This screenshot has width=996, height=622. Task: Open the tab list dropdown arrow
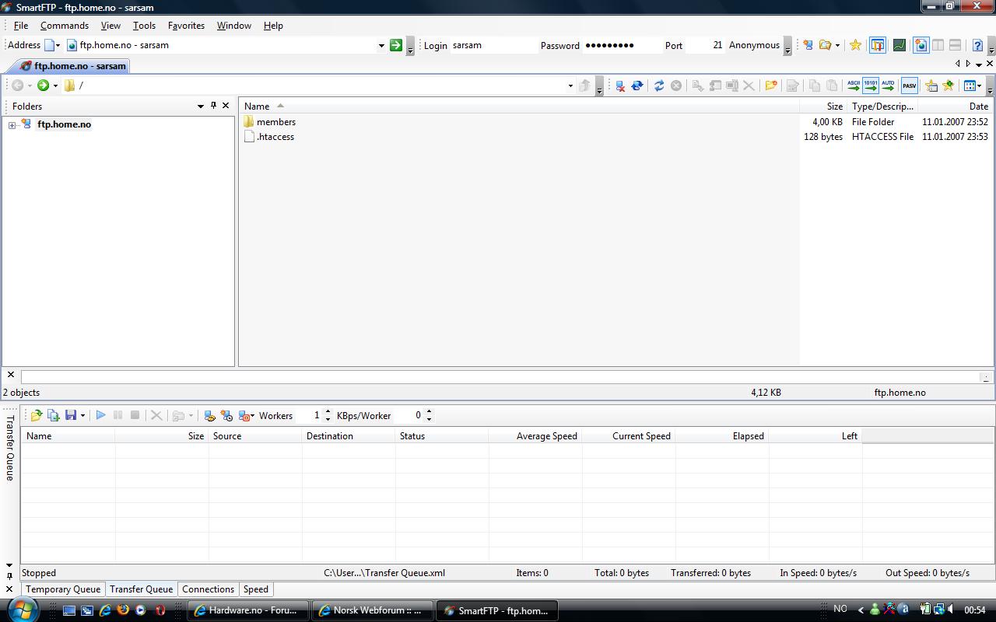(x=979, y=65)
